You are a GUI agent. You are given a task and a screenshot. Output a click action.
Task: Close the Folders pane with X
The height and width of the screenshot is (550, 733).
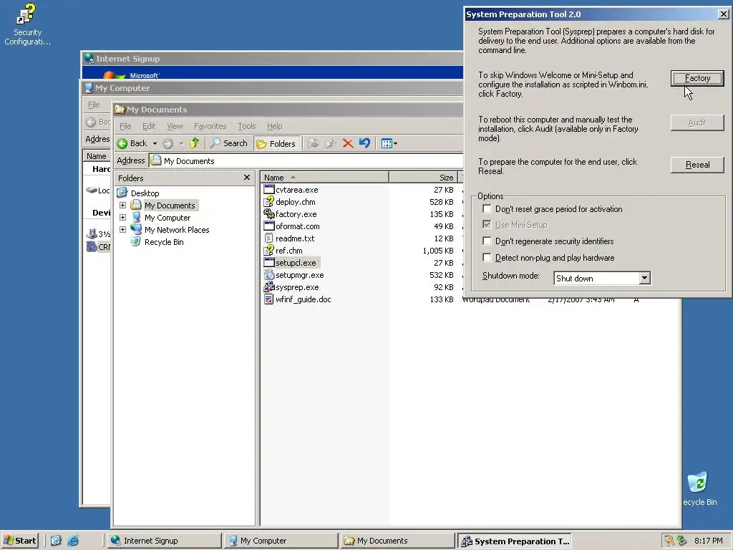[247, 178]
